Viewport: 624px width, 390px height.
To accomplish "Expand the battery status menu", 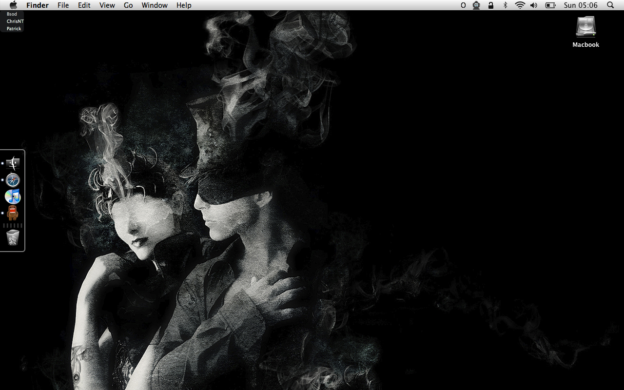I will point(550,5).
